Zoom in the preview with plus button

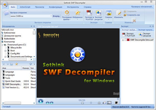(x=99, y=103)
